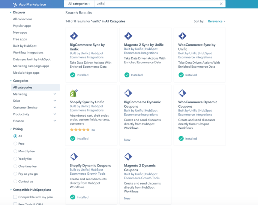Select the Monthly fee pricing option
The height and width of the screenshot is (205, 258).
(15, 151)
